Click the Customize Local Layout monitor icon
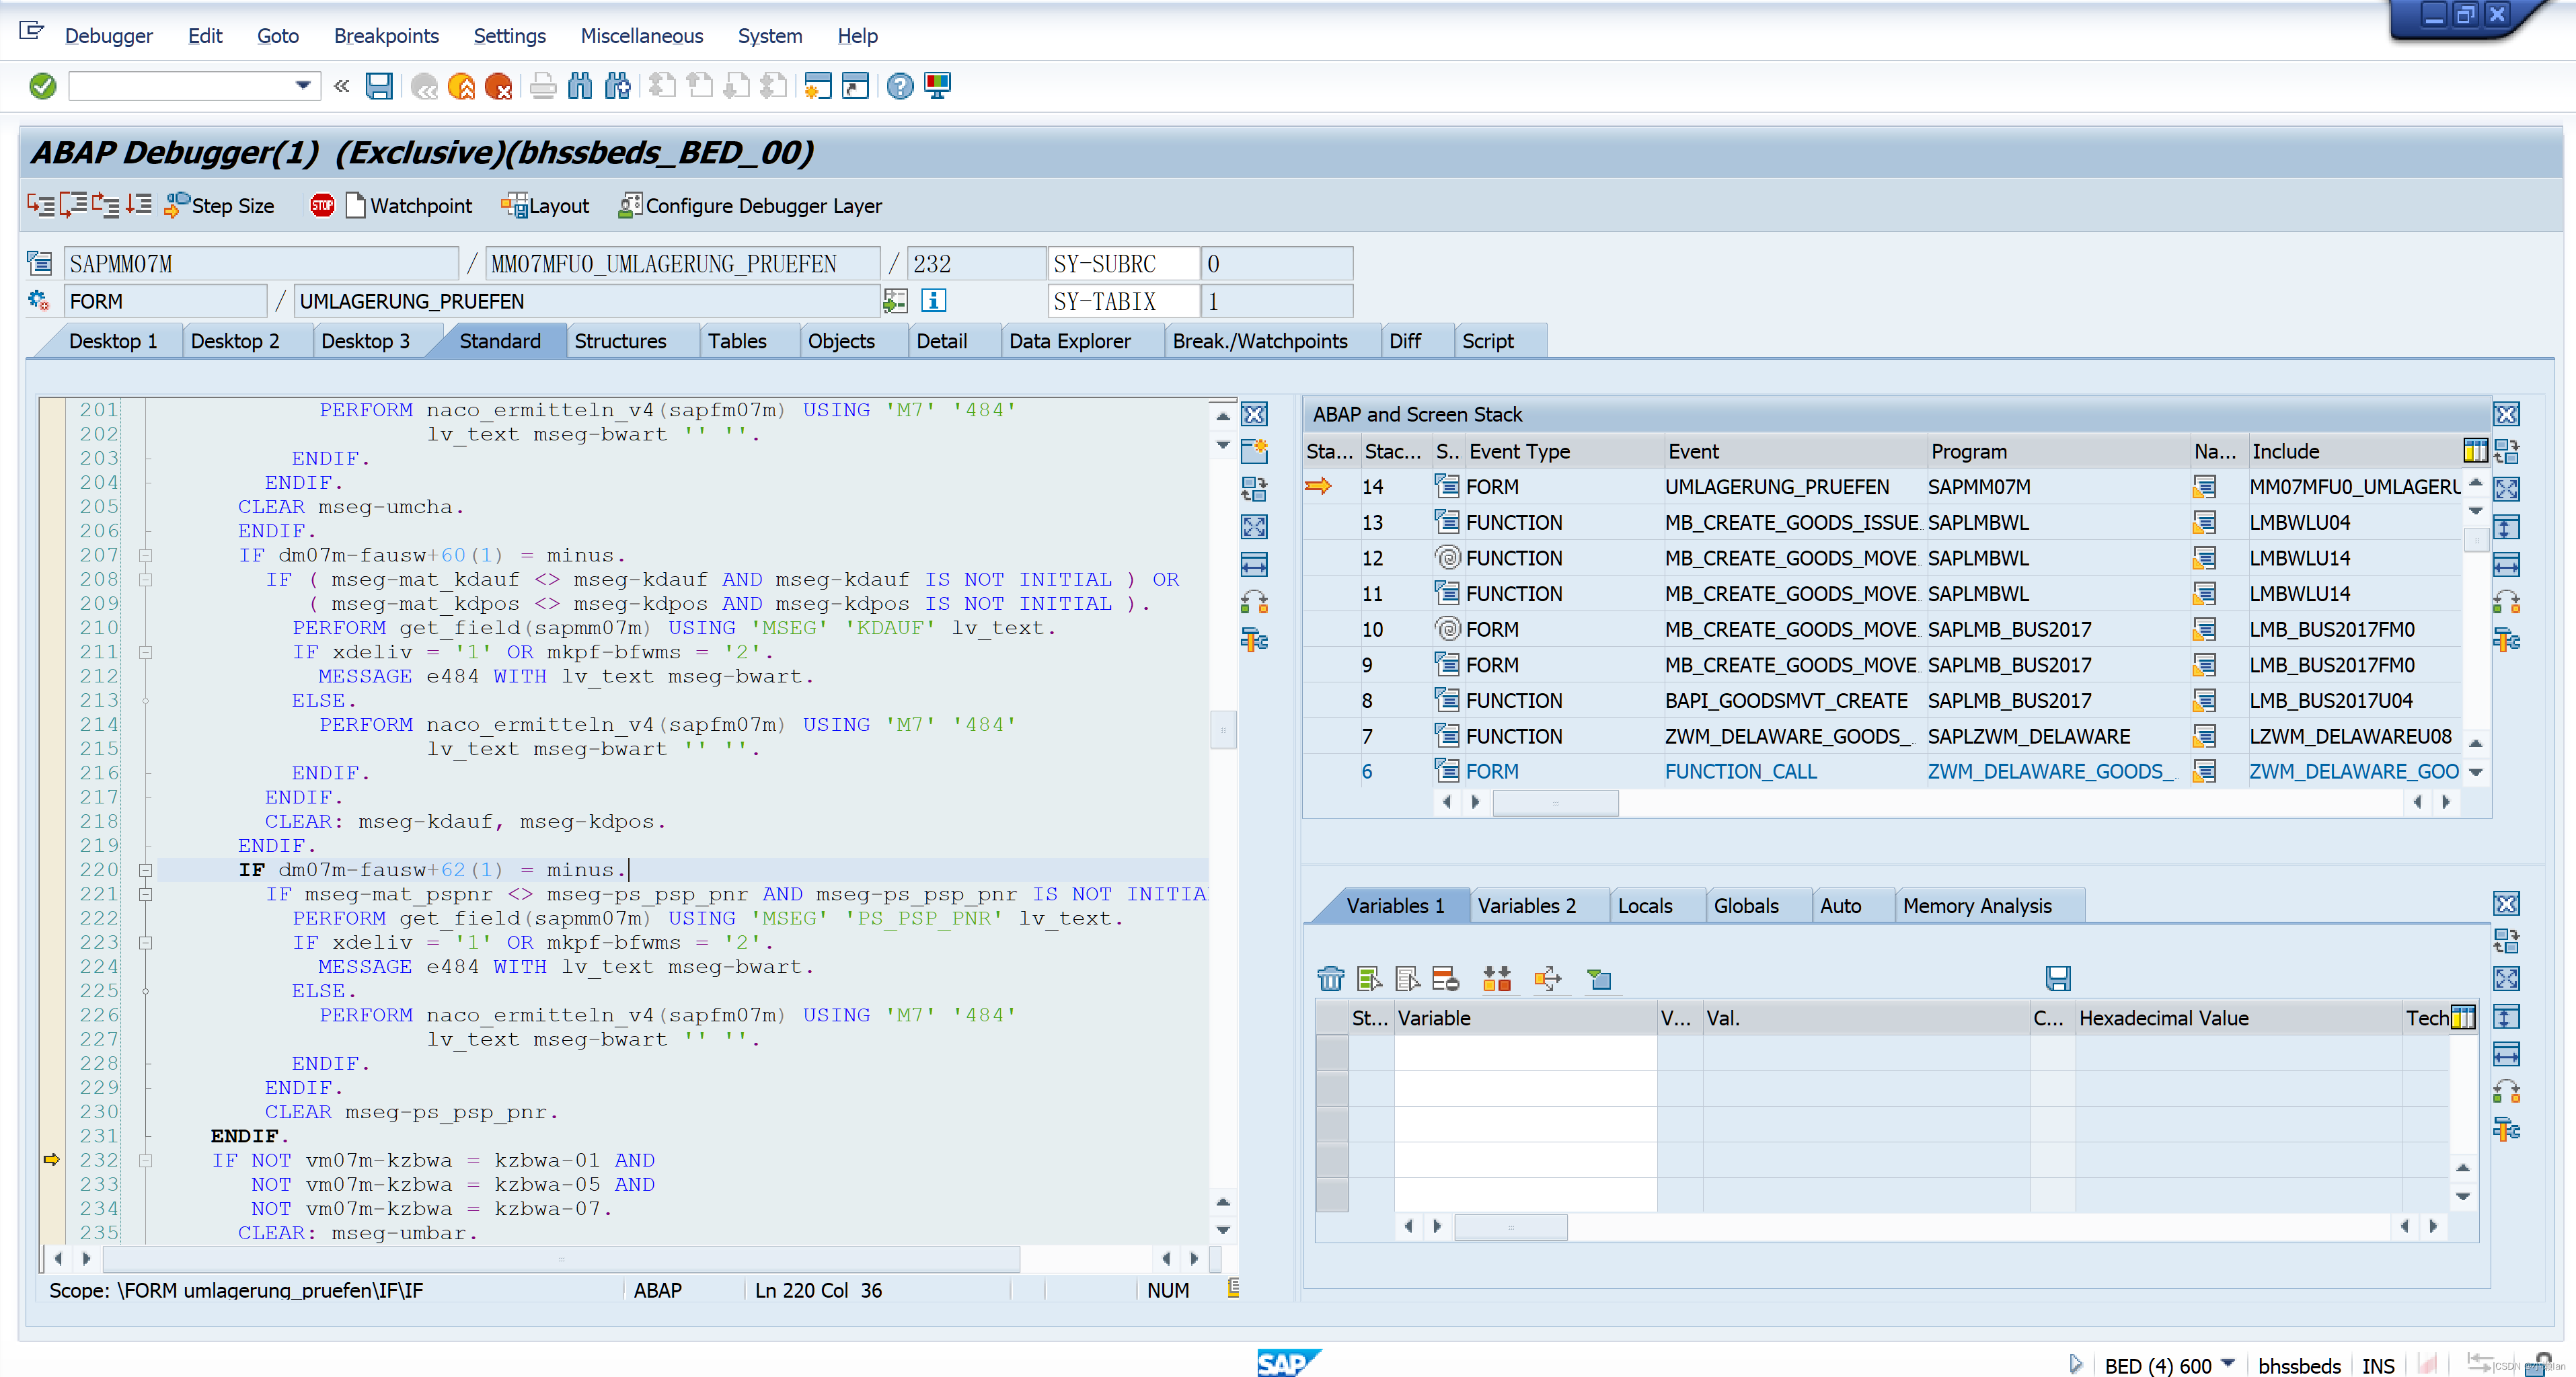 click(937, 86)
